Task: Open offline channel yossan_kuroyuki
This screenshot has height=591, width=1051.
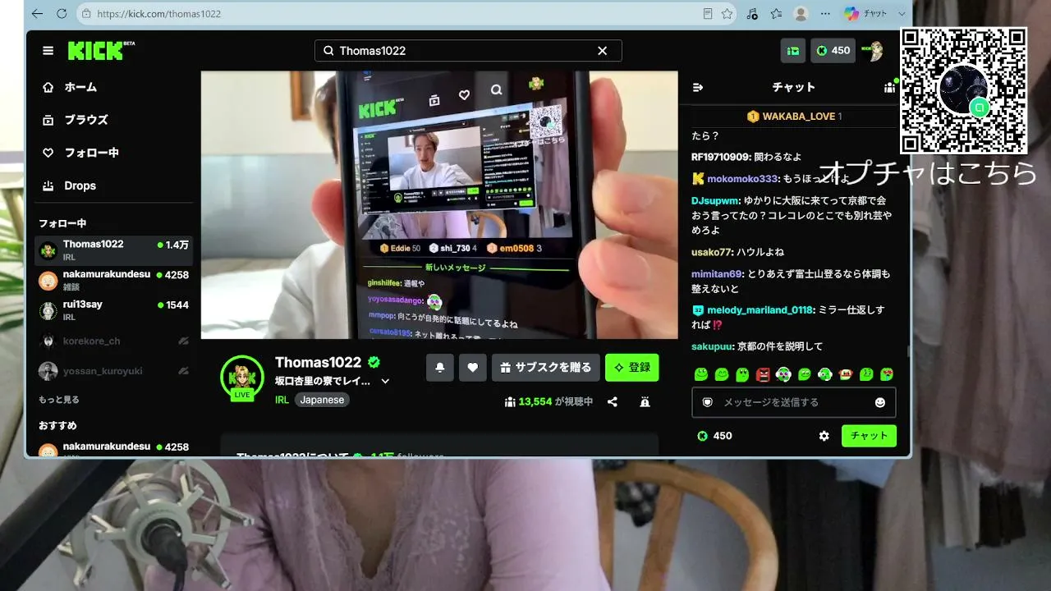Action: [114, 371]
